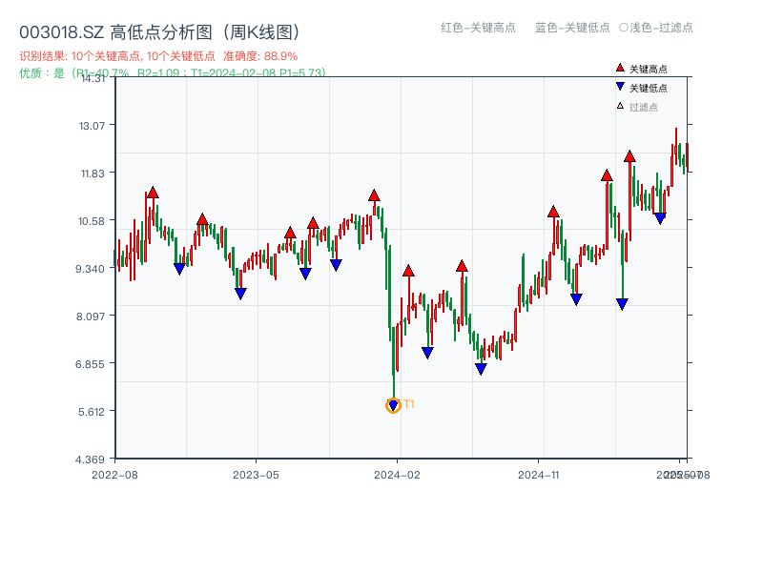This screenshot has height=572, width=763.
Task: Select the first red high marker after 2022-08
Action: 153,193
